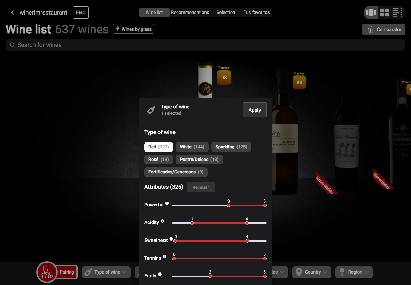The image size is (411, 285).
Task: Click the map pin icon in Country filter
Action: 299,272
